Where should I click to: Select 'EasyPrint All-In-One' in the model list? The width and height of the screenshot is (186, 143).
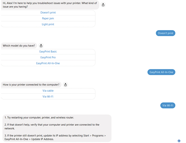48,63
